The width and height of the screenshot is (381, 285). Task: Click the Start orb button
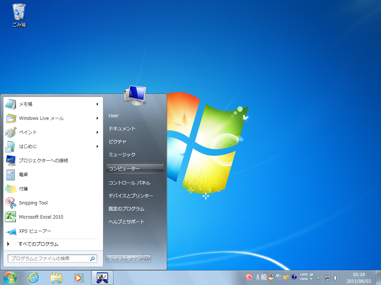(10, 278)
